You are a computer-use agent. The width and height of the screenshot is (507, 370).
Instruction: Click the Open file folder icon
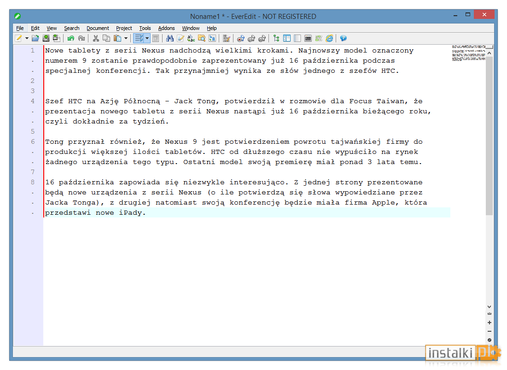[x=35, y=39]
